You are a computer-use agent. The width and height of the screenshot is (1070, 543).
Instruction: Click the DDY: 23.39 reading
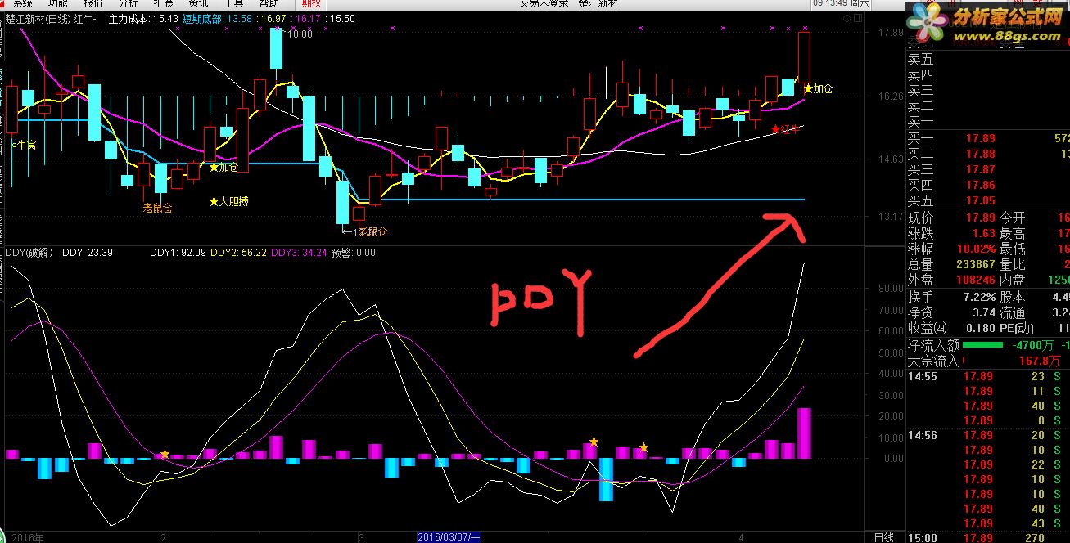pyautogui.click(x=88, y=253)
